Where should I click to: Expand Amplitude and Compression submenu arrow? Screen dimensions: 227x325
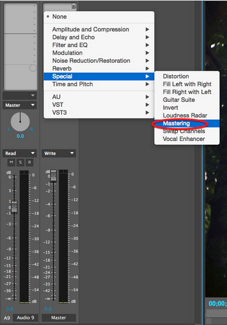(147, 29)
